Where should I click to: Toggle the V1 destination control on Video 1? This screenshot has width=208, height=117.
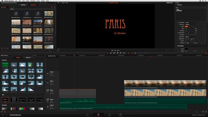(48, 90)
